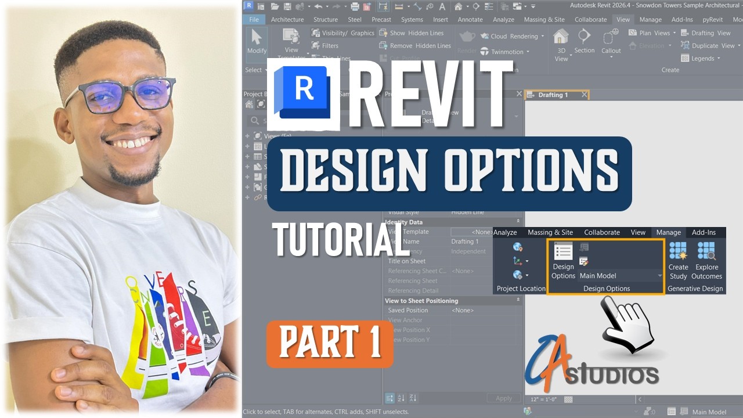Open the pyRevit ribbon tab
This screenshot has width=743, height=418.
point(713,20)
